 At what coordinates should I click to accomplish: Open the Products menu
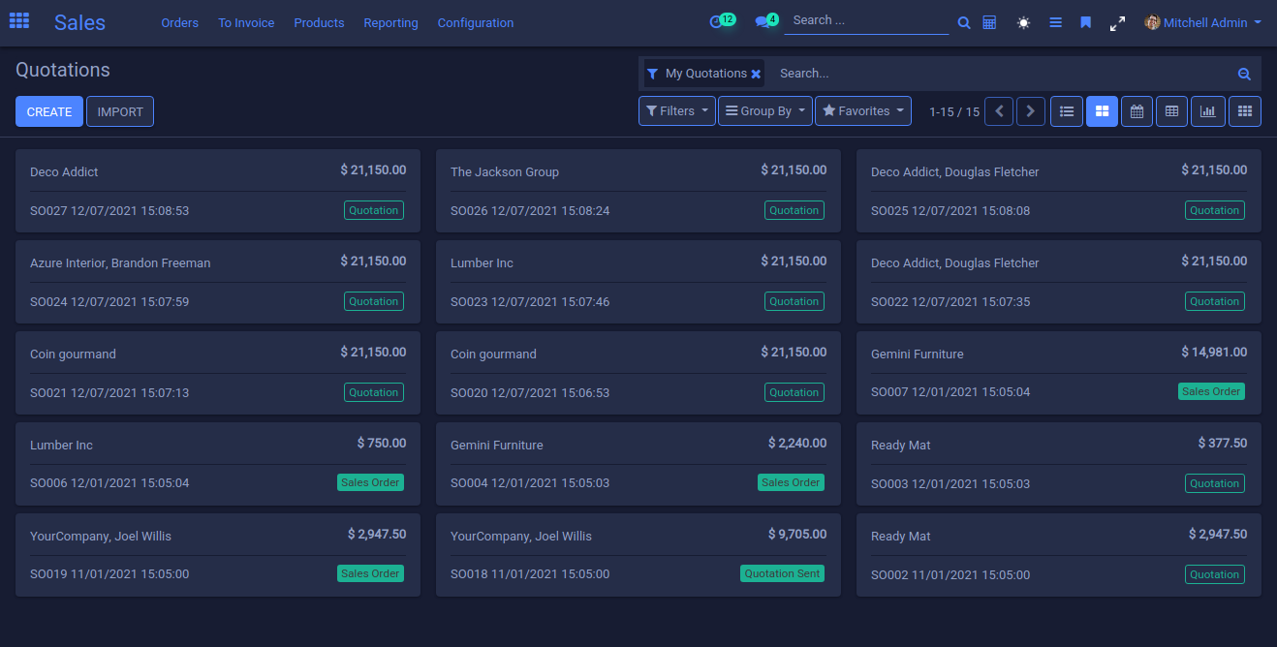tap(319, 22)
